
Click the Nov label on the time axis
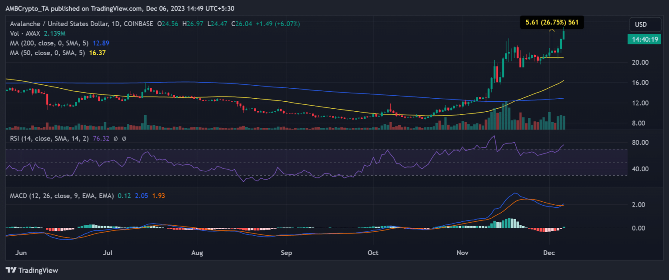click(x=463, y=252)
